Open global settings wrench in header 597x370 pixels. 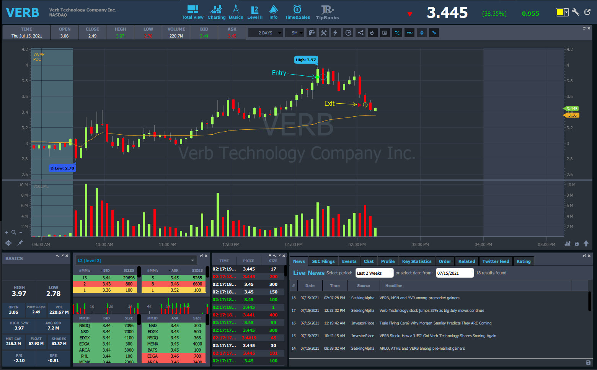point(576,12)
